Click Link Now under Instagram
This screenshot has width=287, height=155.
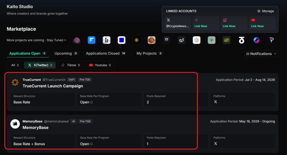coord(229,26)
